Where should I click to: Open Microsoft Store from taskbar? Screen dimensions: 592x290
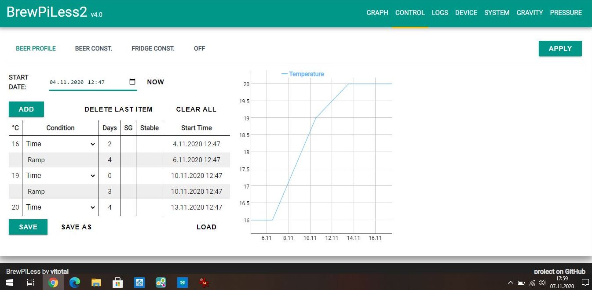118,283
